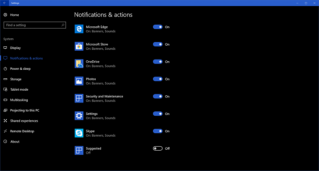Image resolution: width=319 pixels, height=171 pixels.
Task: Open Multitasking settings
Action: point(19,100)
